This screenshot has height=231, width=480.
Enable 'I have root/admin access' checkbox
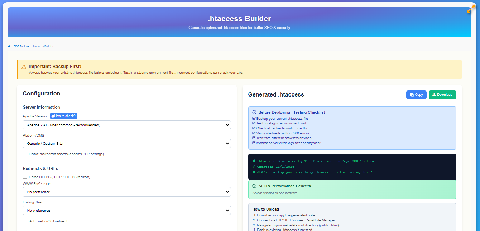pyautogui.click(x=25, y=154)
